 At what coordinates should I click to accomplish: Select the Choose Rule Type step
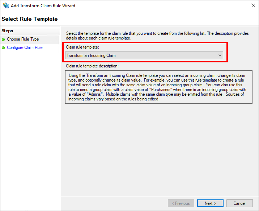click(23, 39)
